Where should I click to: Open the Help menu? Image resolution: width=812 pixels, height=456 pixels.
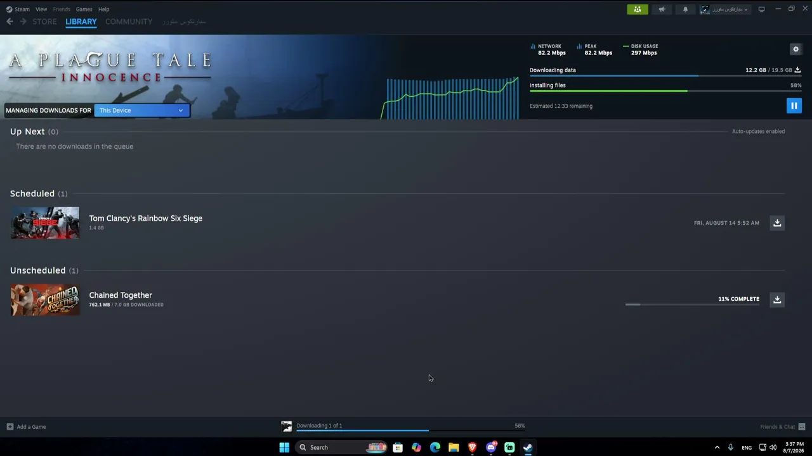click(103, 9)
